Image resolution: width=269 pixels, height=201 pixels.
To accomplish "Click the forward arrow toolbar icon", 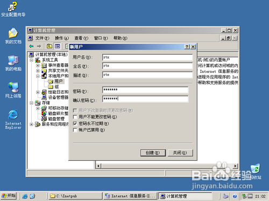I will coord(39,47).
